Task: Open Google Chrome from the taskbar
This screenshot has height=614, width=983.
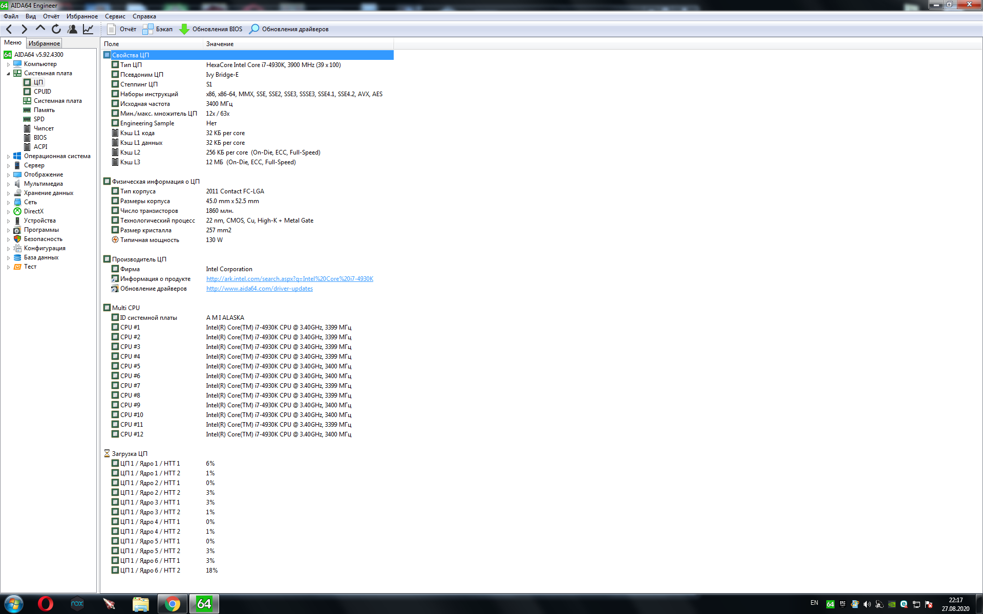Action: (x=173, y=604)
